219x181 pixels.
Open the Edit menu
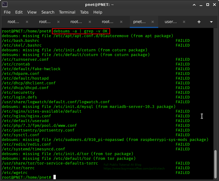click(x=19, y=12)
